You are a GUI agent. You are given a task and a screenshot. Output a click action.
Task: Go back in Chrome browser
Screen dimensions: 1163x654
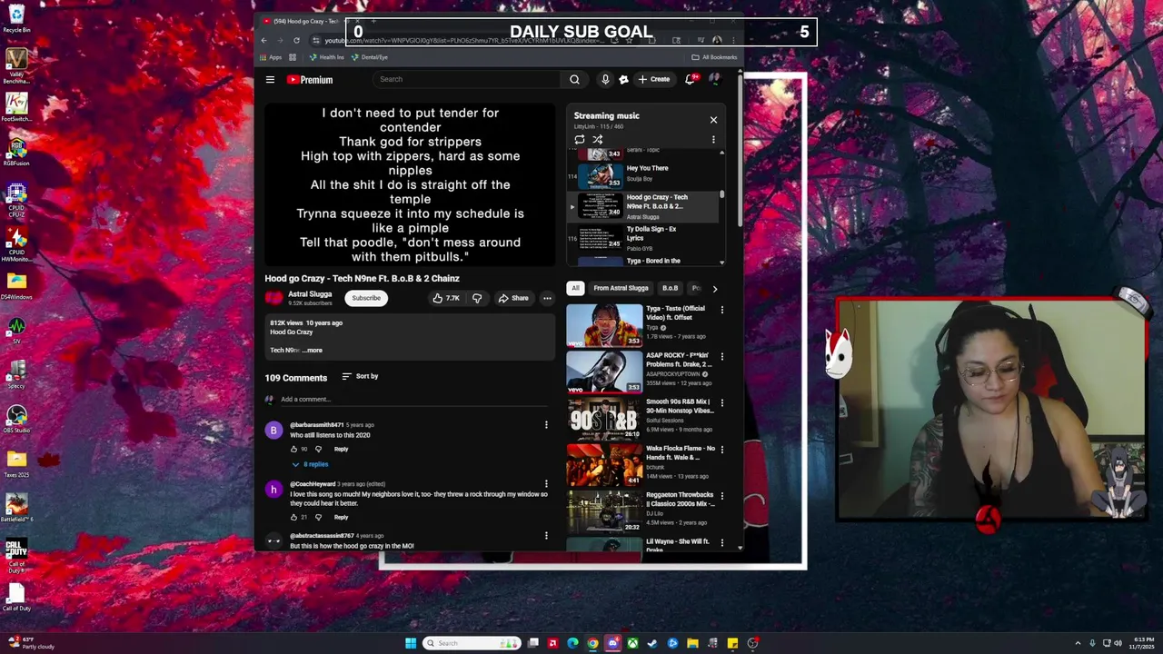(x=264, y=40)
